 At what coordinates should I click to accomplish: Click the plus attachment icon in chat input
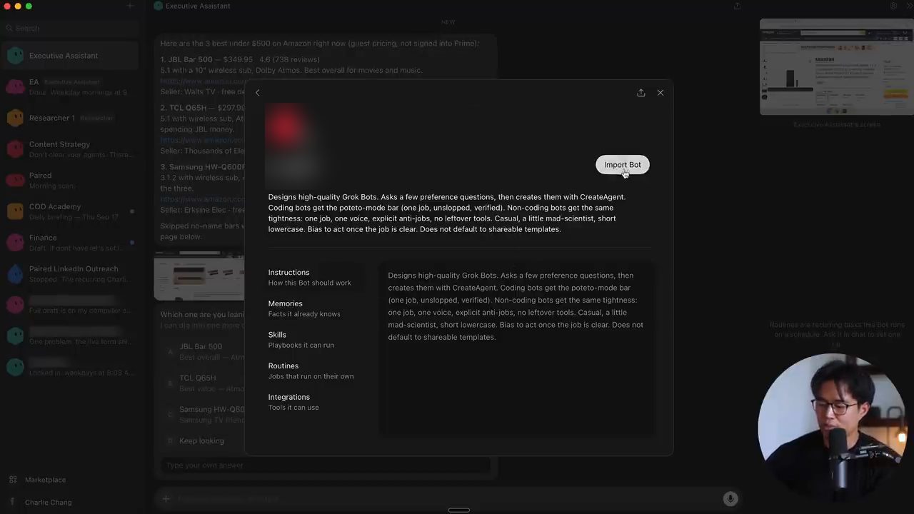[166, 499]
